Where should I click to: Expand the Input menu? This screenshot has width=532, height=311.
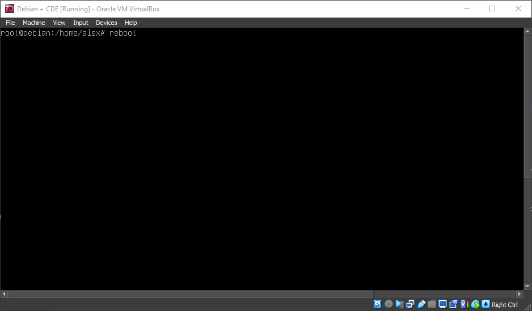point(81,23)
